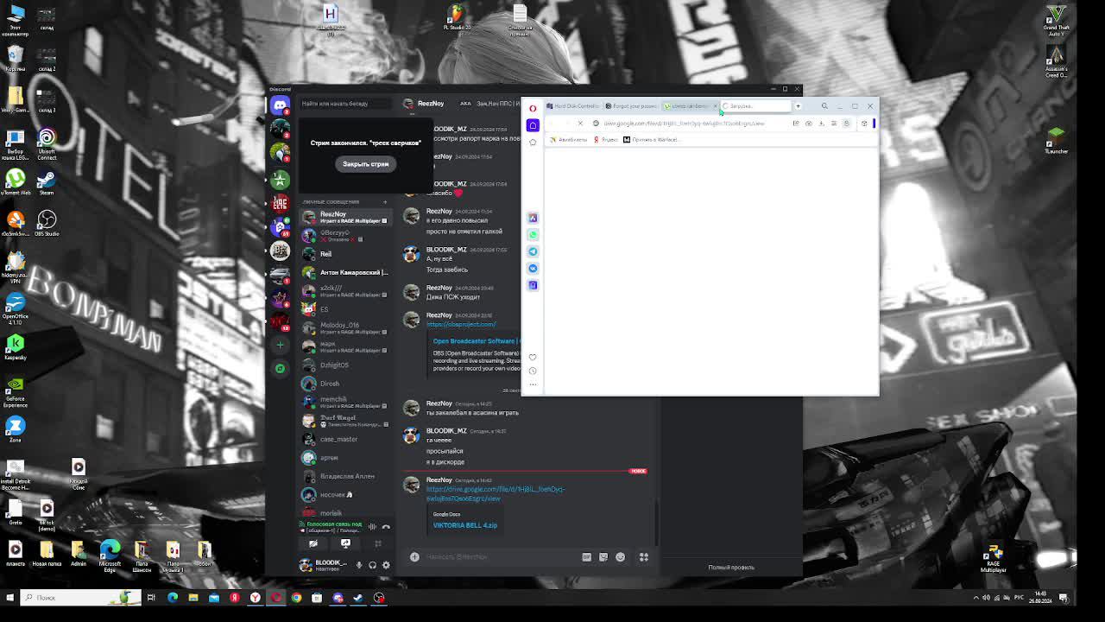The height and width of the screenshot is (622, 1105).
Task: Open Dirosh direct message
Action: tap(345, 384)
